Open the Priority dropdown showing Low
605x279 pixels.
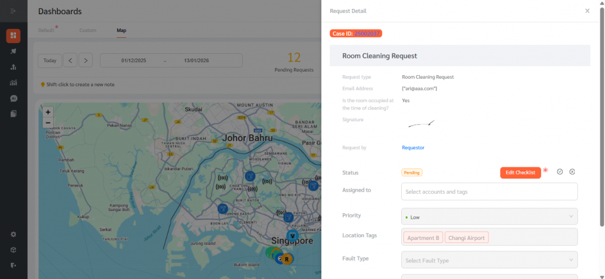pyautogui.click(x=489, y=216)
